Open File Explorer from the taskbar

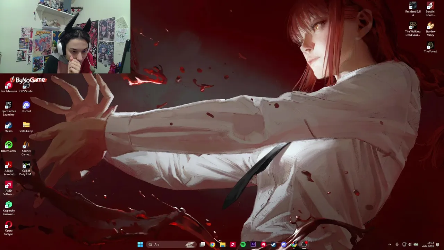pos(223,244)
